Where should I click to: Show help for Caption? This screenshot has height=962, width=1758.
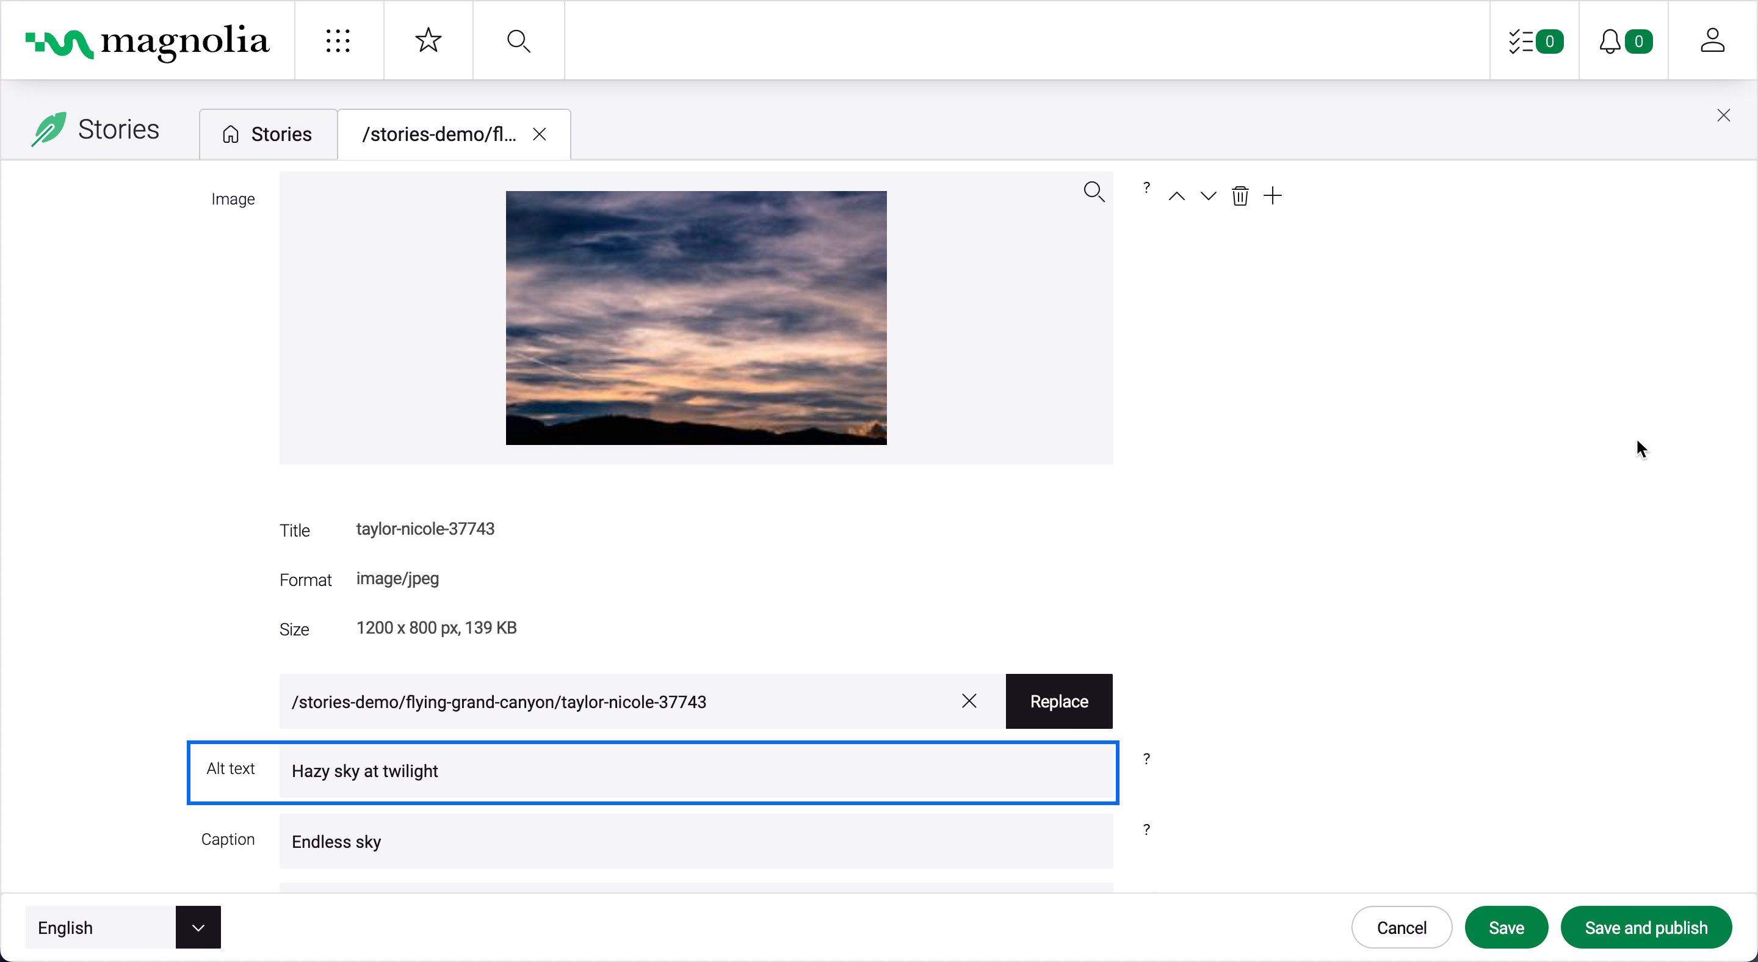[1146, 830]
